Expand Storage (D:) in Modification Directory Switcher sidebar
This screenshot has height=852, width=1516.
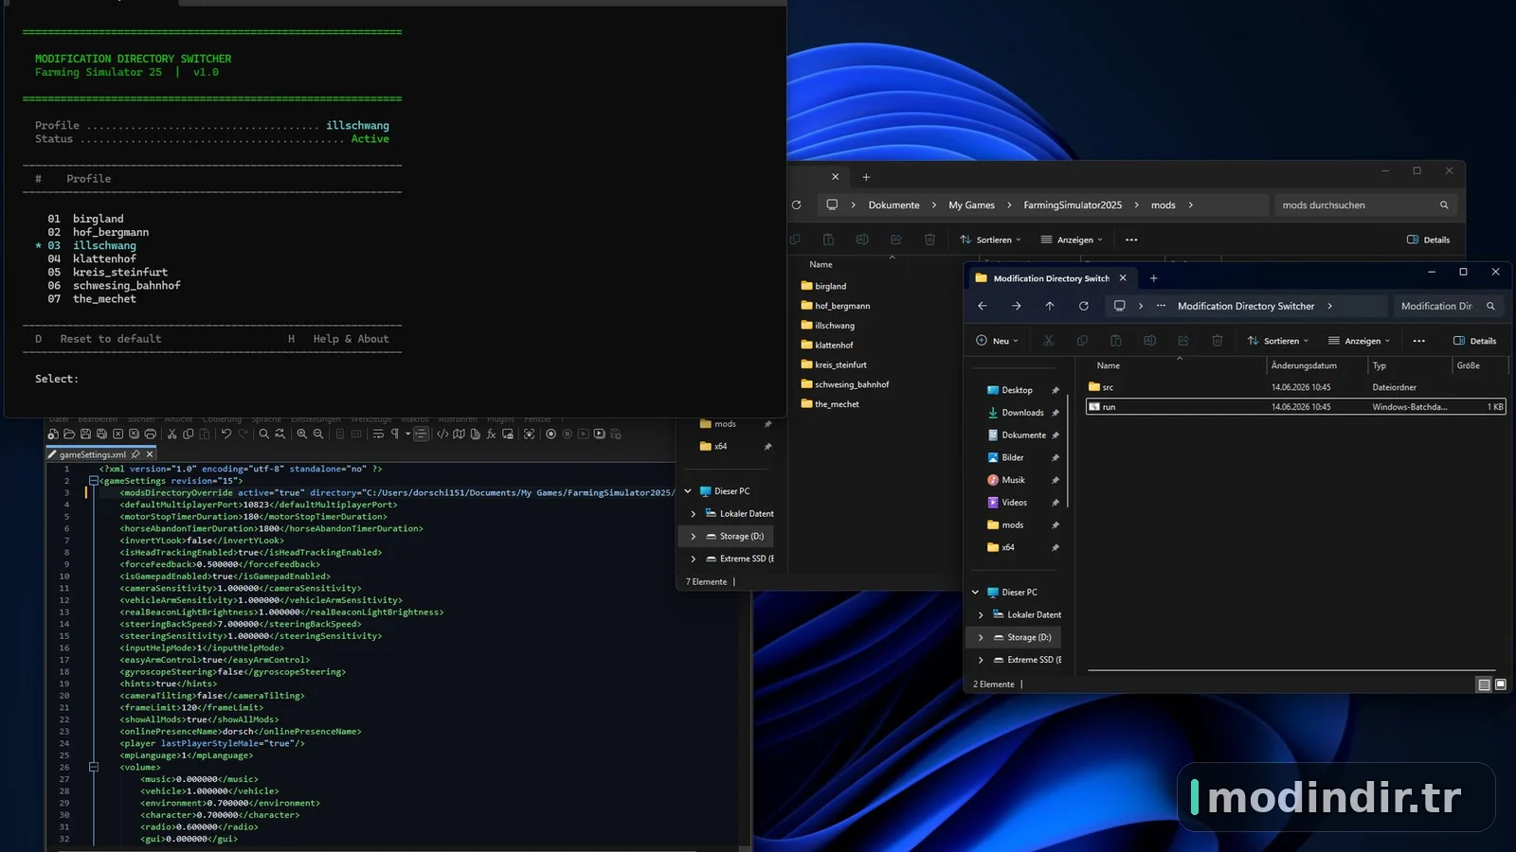click(981, 637)
